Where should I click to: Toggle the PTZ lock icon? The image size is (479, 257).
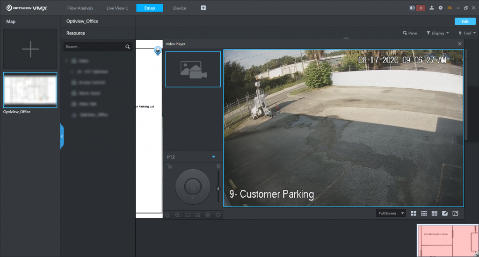tap(169, 166)
